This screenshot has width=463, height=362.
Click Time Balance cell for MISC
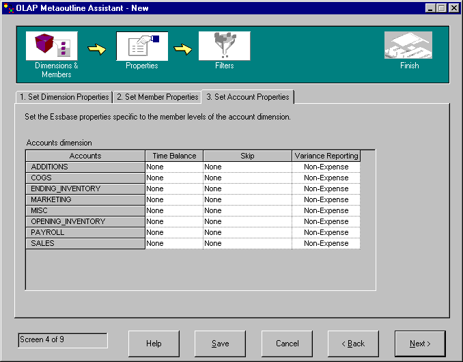[x=174, y=210]
